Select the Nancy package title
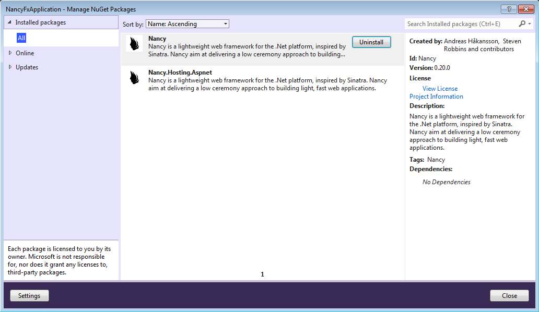Viewport: 539px width, 312px height. click(x=157, y=39)
